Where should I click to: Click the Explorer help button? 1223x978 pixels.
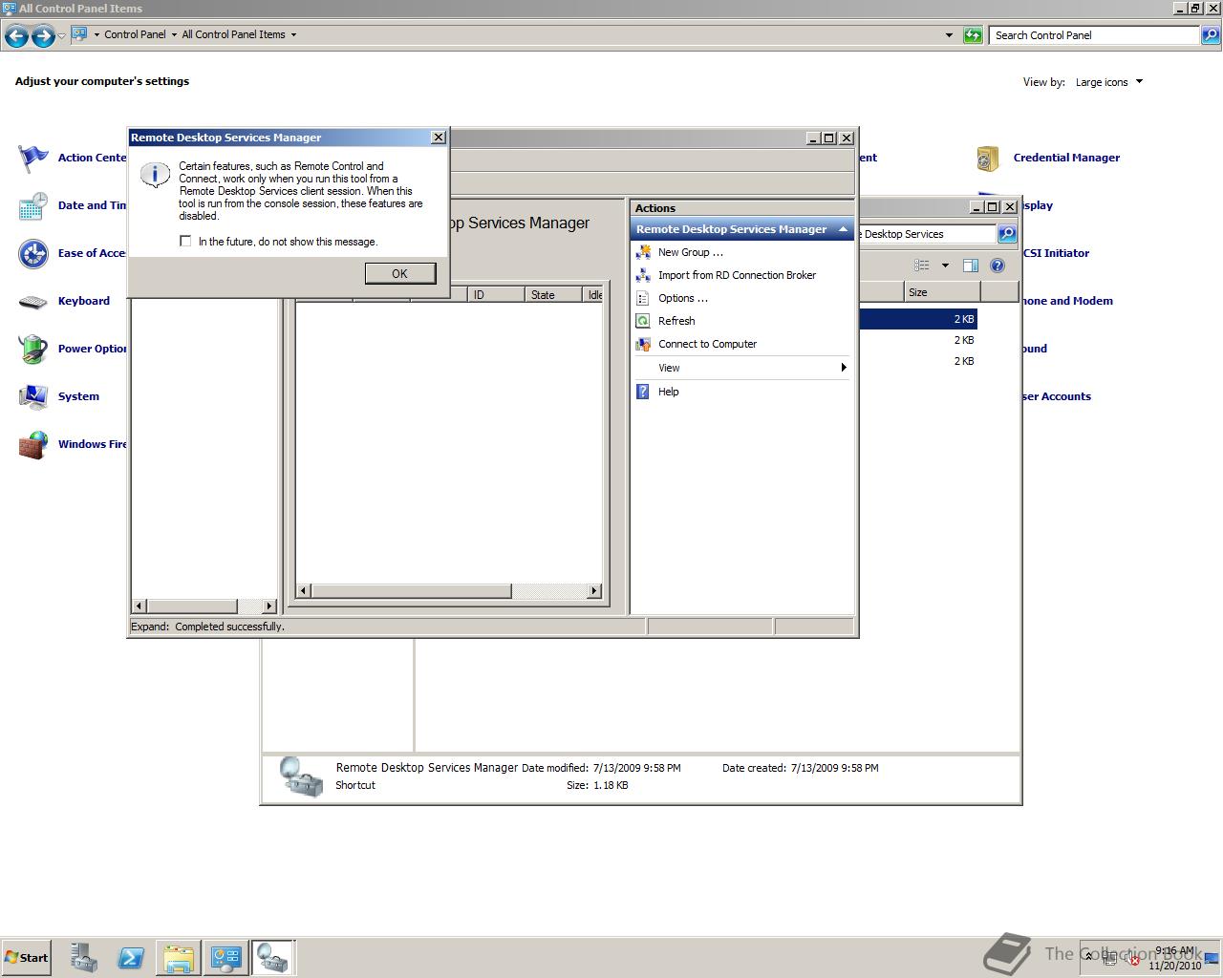click(x=998, y=266)
